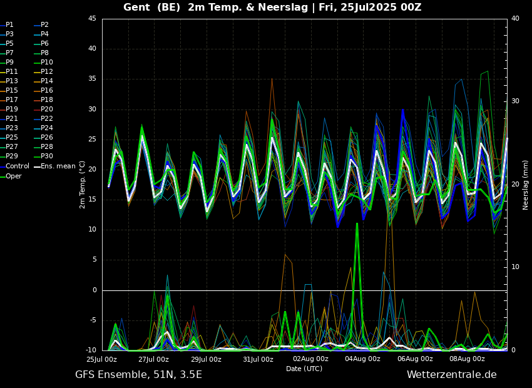
Task: Click the 45 temperature axis tick
Action: coord(92,19)
